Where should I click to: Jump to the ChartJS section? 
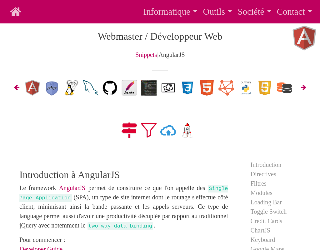click(260, 231)
